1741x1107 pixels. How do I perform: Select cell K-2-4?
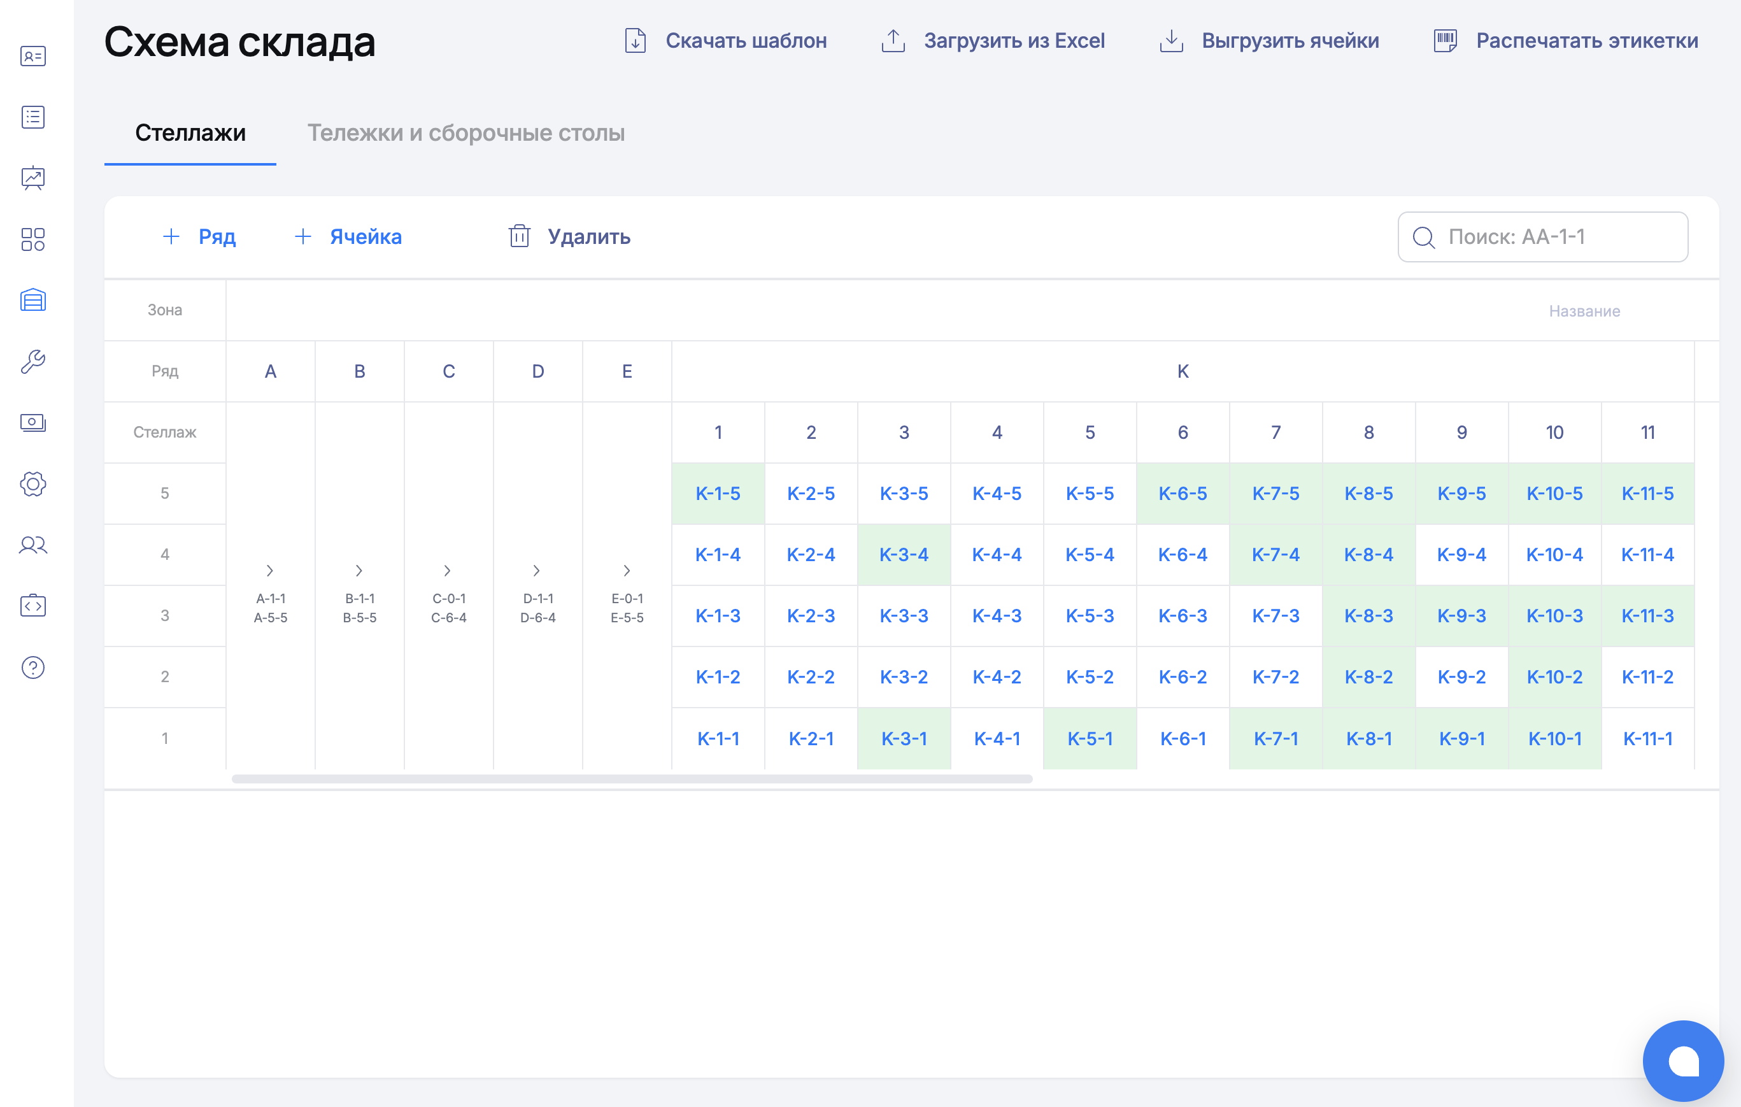click(811, 555)
